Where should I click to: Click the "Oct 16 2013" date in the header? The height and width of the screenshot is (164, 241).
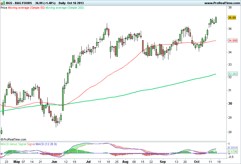[x=76, y=3]
